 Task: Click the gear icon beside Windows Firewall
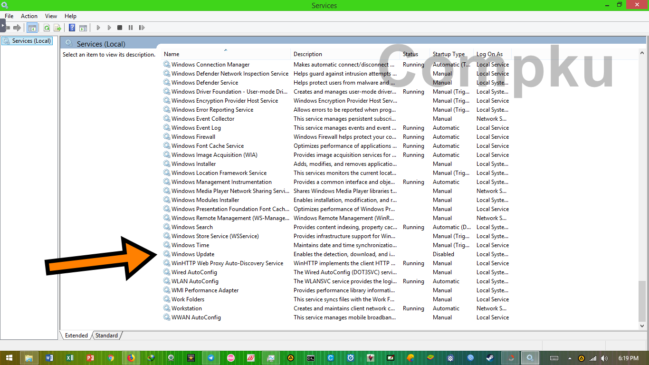coord(167,137)
